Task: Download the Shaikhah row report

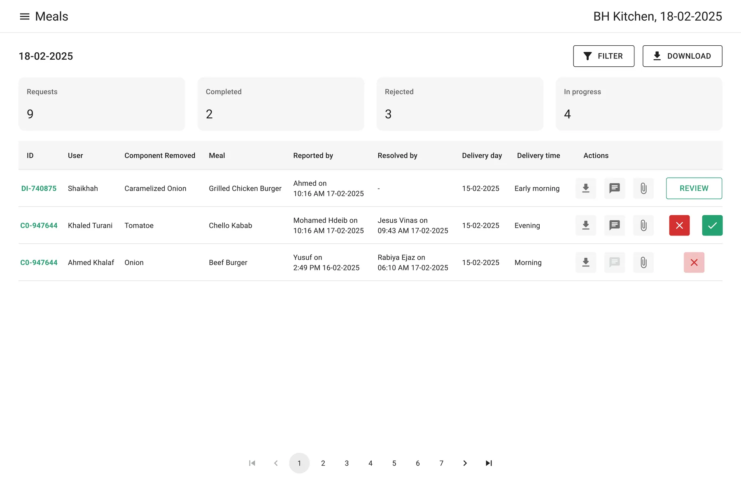Action: click(x=586, y=188)
